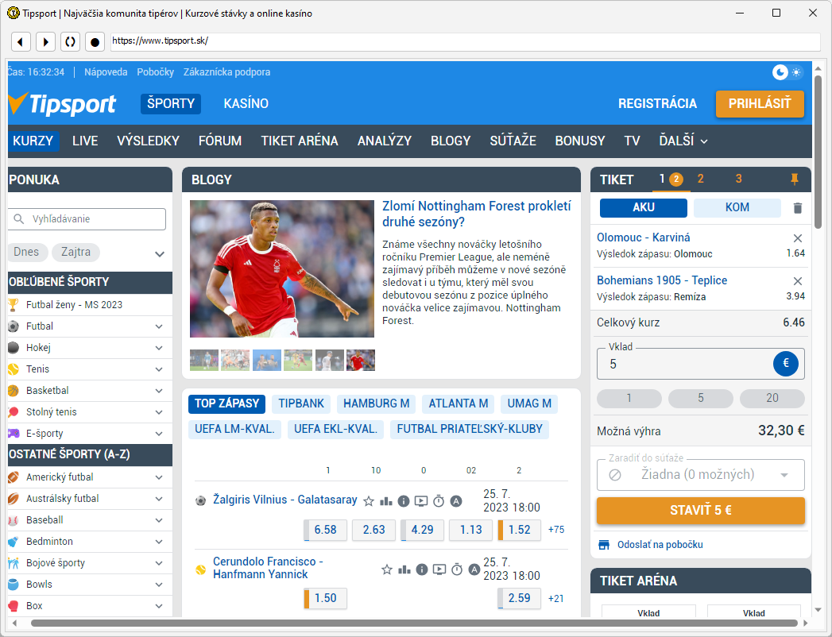Switch to ticket tab 2

click(x=700, y=180)
